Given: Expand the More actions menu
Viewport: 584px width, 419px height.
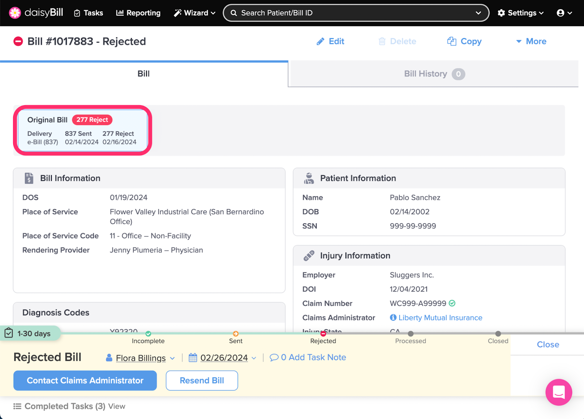Looking at the screenshot, I should click(x=531, y=42).
